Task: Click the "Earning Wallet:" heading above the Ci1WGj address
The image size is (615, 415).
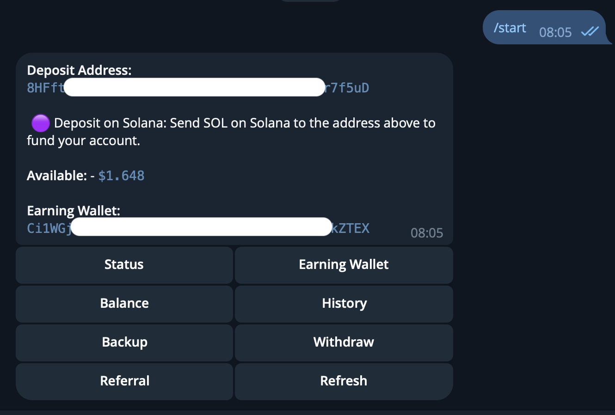Action: point(74,211)
